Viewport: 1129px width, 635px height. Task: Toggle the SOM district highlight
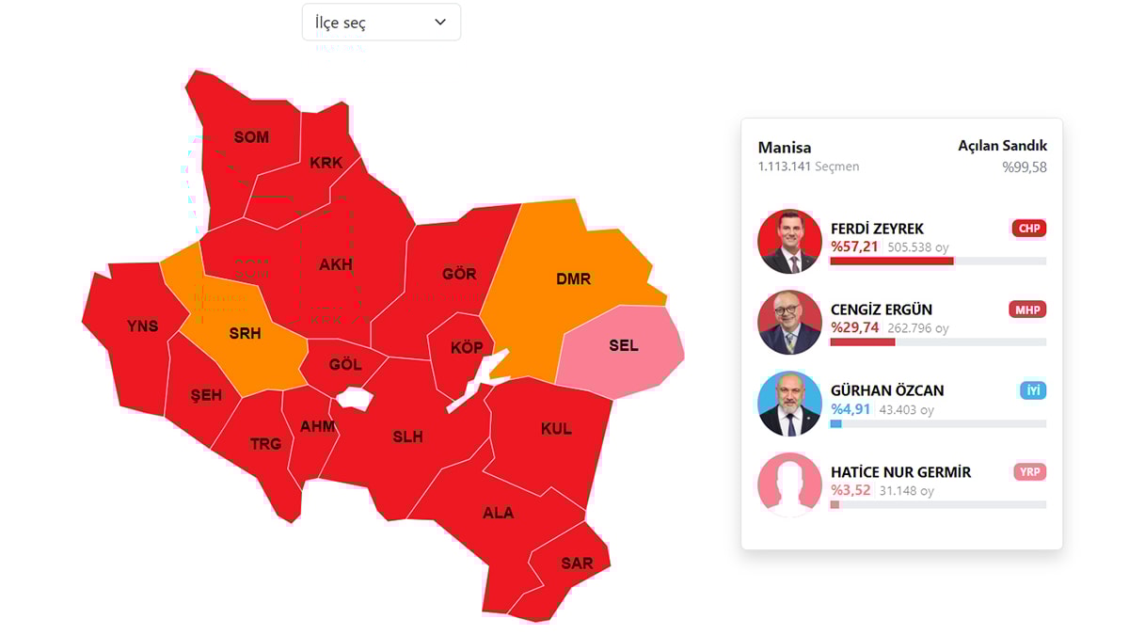(x=250, y=137)
